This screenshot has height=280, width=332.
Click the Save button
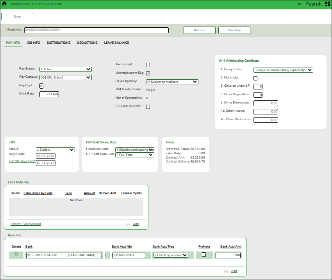(x=17, y=16)
